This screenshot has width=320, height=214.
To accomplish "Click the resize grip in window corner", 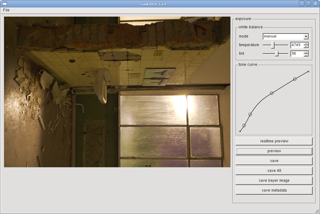I will pyautogui.click(x=317, y=211).
